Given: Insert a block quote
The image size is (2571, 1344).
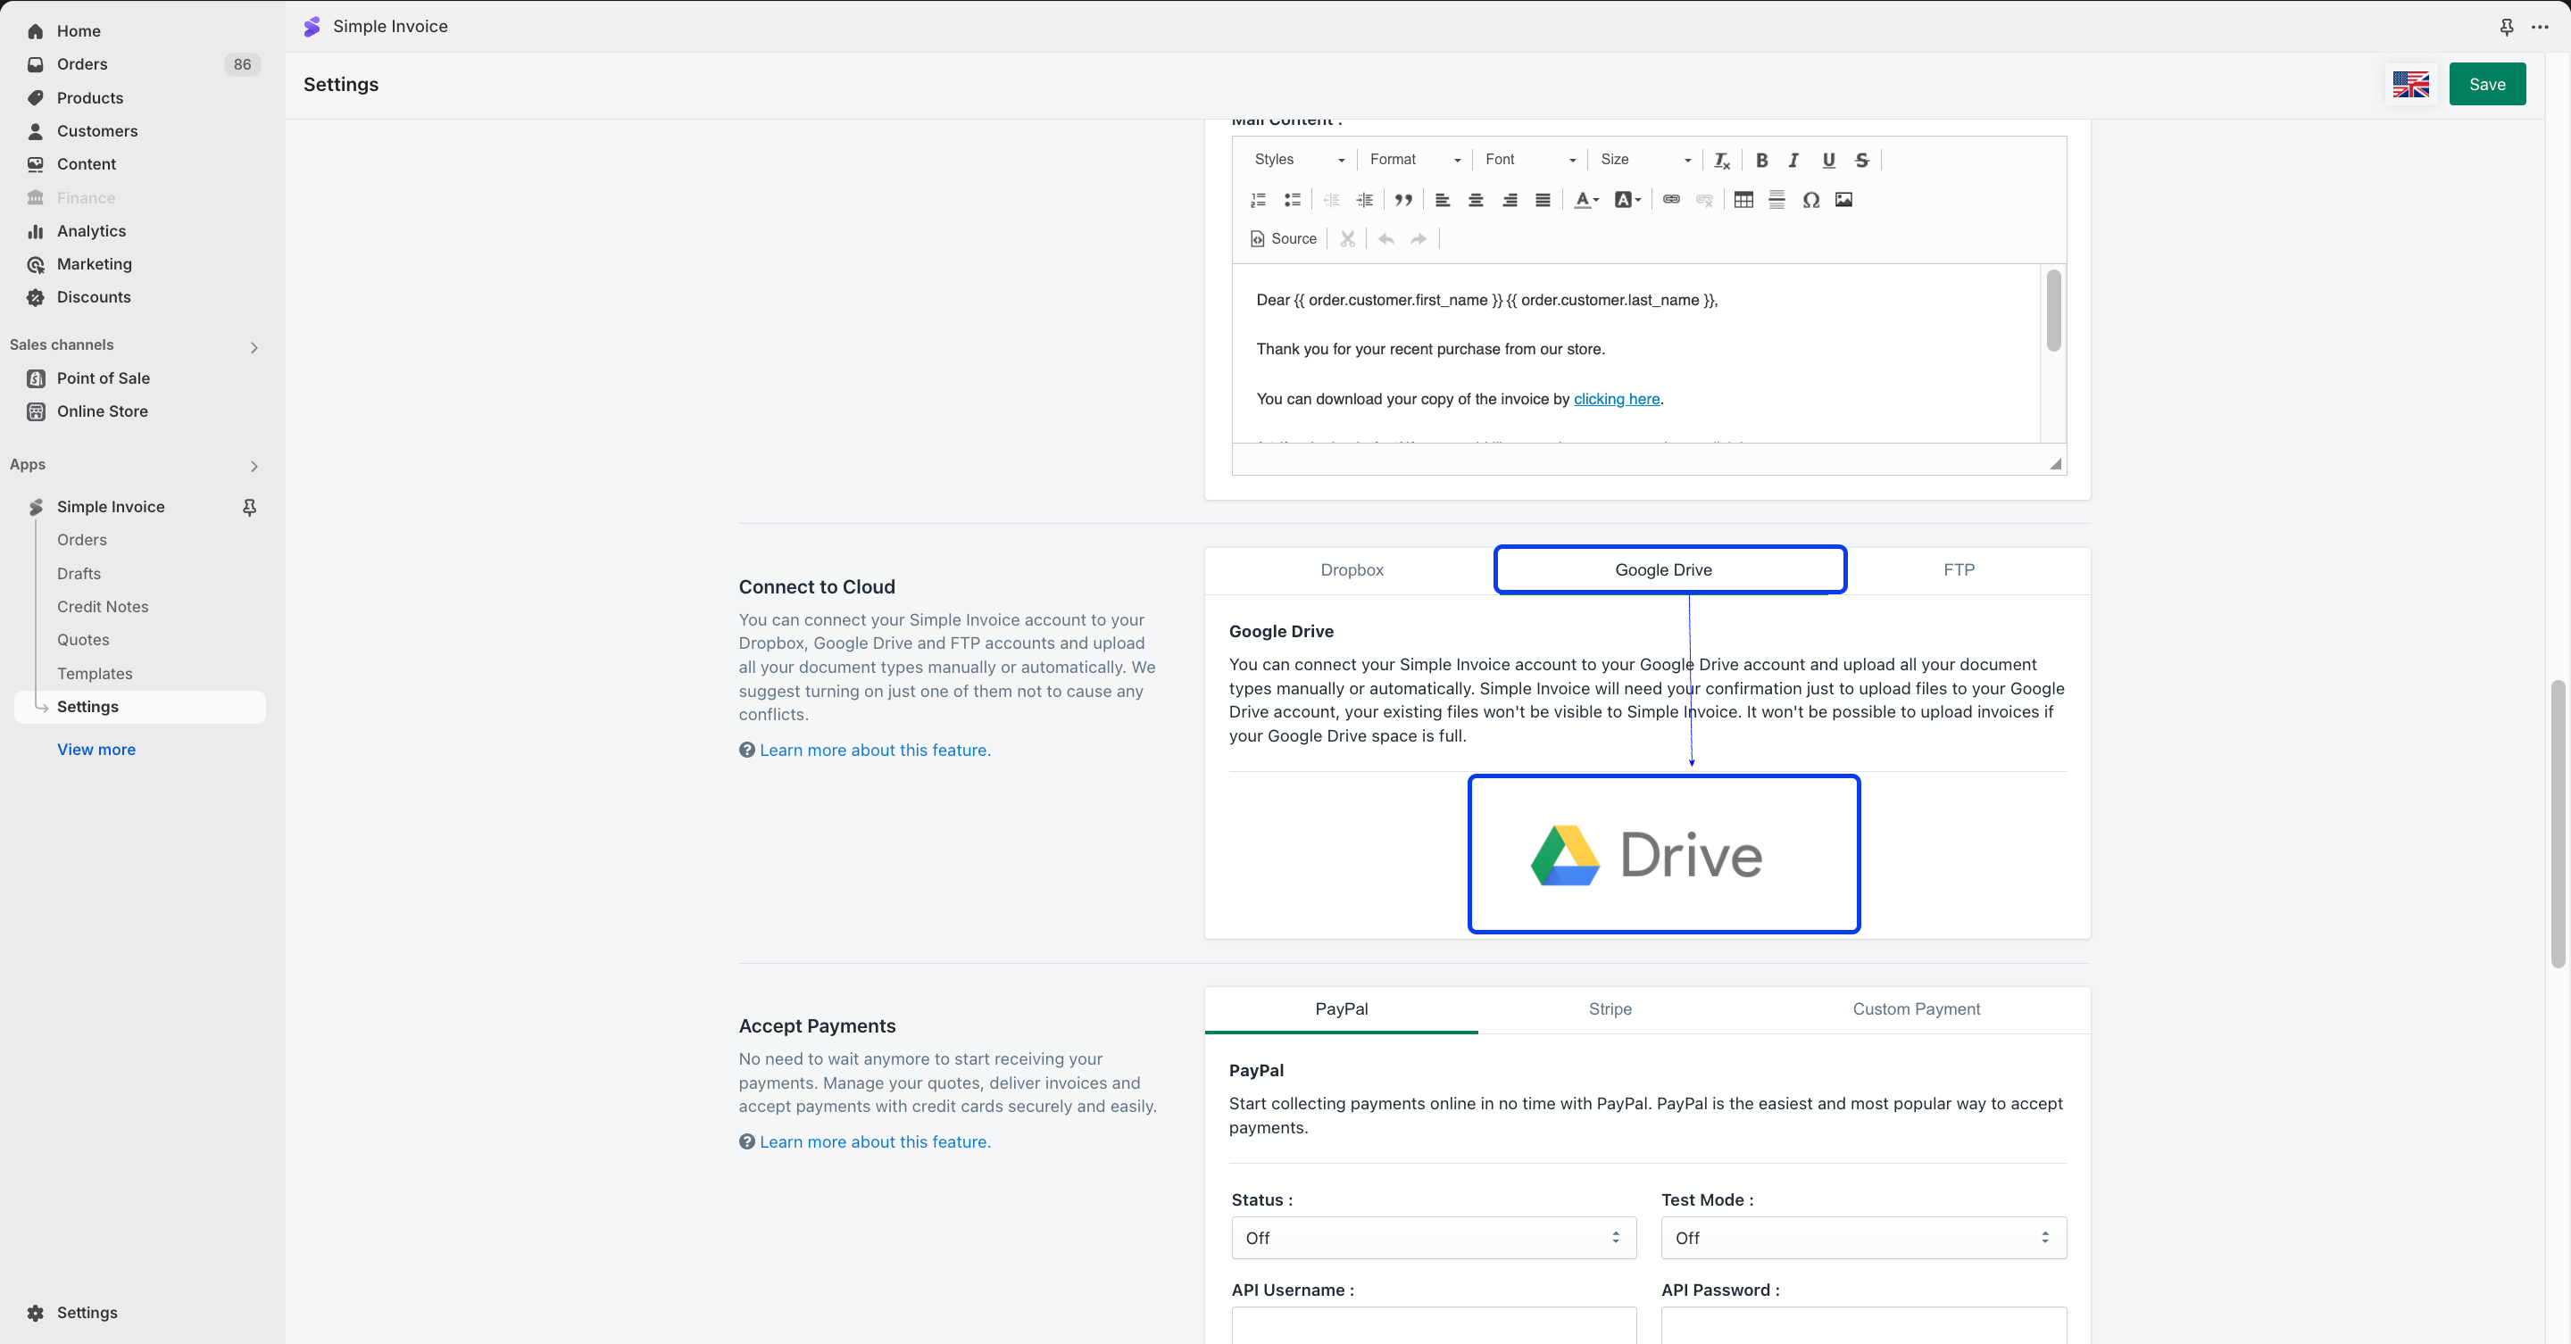Looking at the screenshot, I should click(1403, 200).
